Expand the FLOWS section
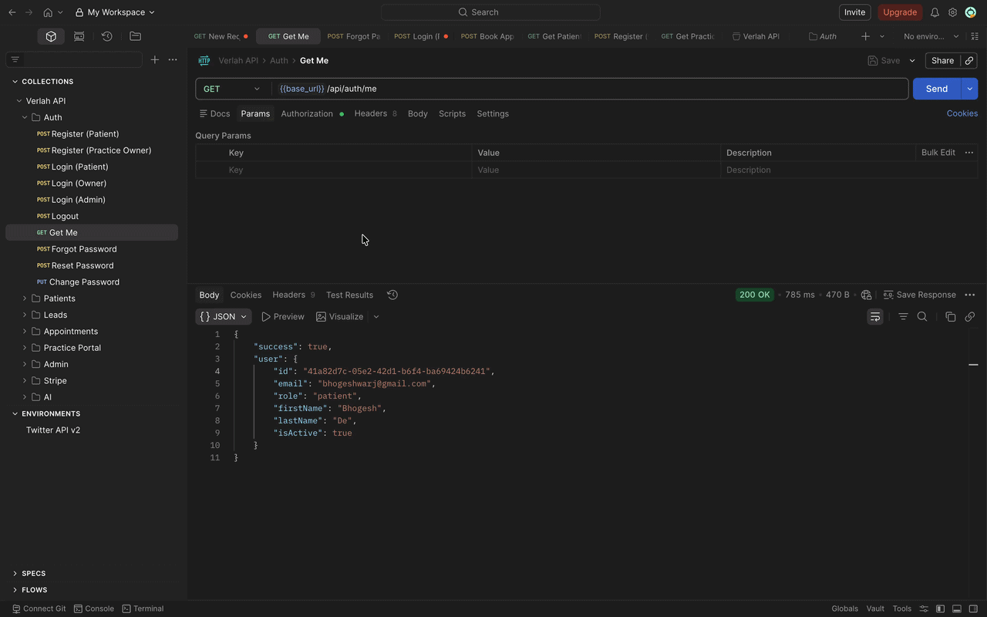Image resolution: width=987 pixels, height=617 pixels. click(x=15, y=590)
